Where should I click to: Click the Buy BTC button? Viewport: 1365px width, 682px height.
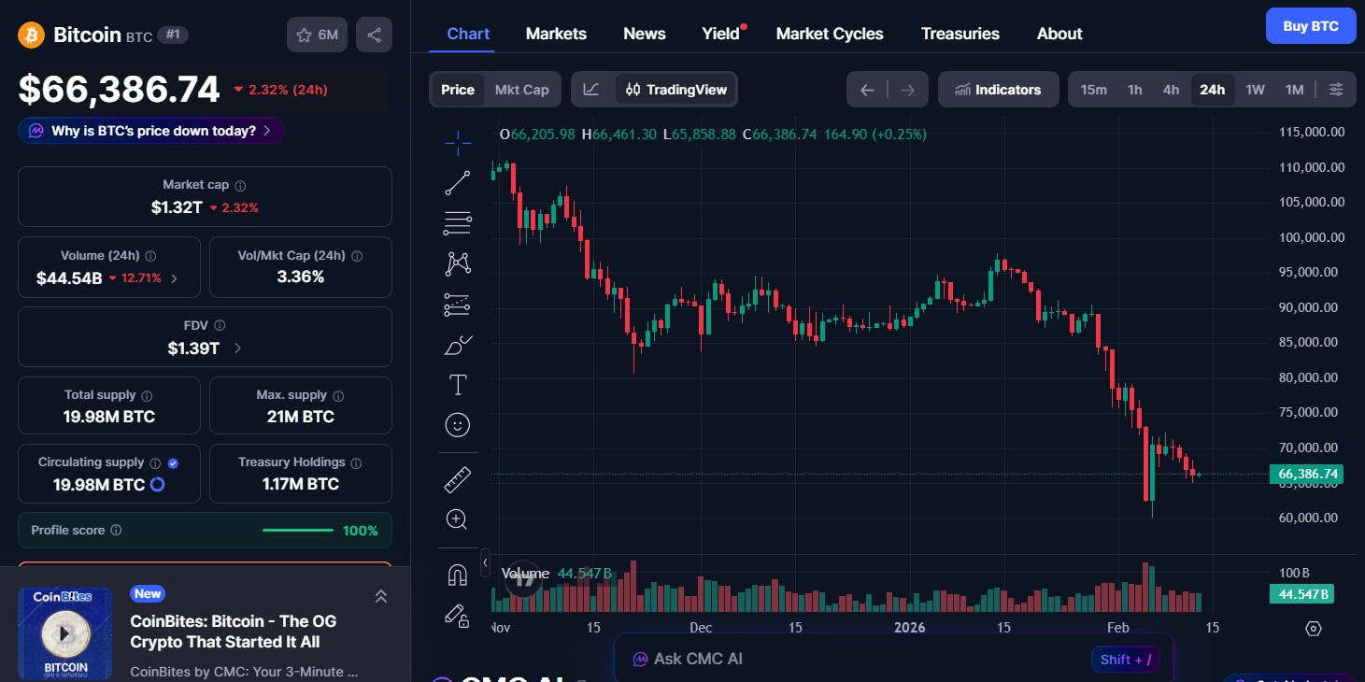[1310, 25]
